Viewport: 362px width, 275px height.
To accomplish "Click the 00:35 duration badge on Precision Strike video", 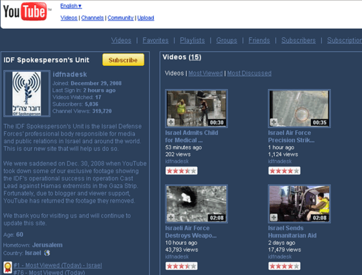I will click(319, 123).
